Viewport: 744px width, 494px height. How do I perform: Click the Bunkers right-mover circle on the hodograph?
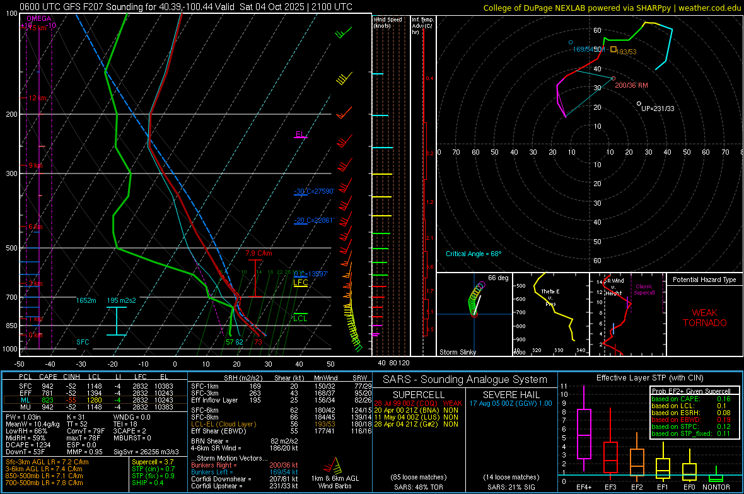tap(613, 78)
